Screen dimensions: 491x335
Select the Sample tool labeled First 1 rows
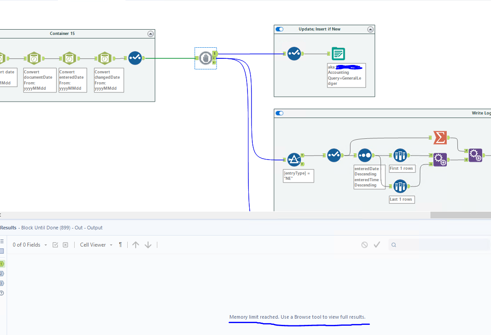coord(400,155)
